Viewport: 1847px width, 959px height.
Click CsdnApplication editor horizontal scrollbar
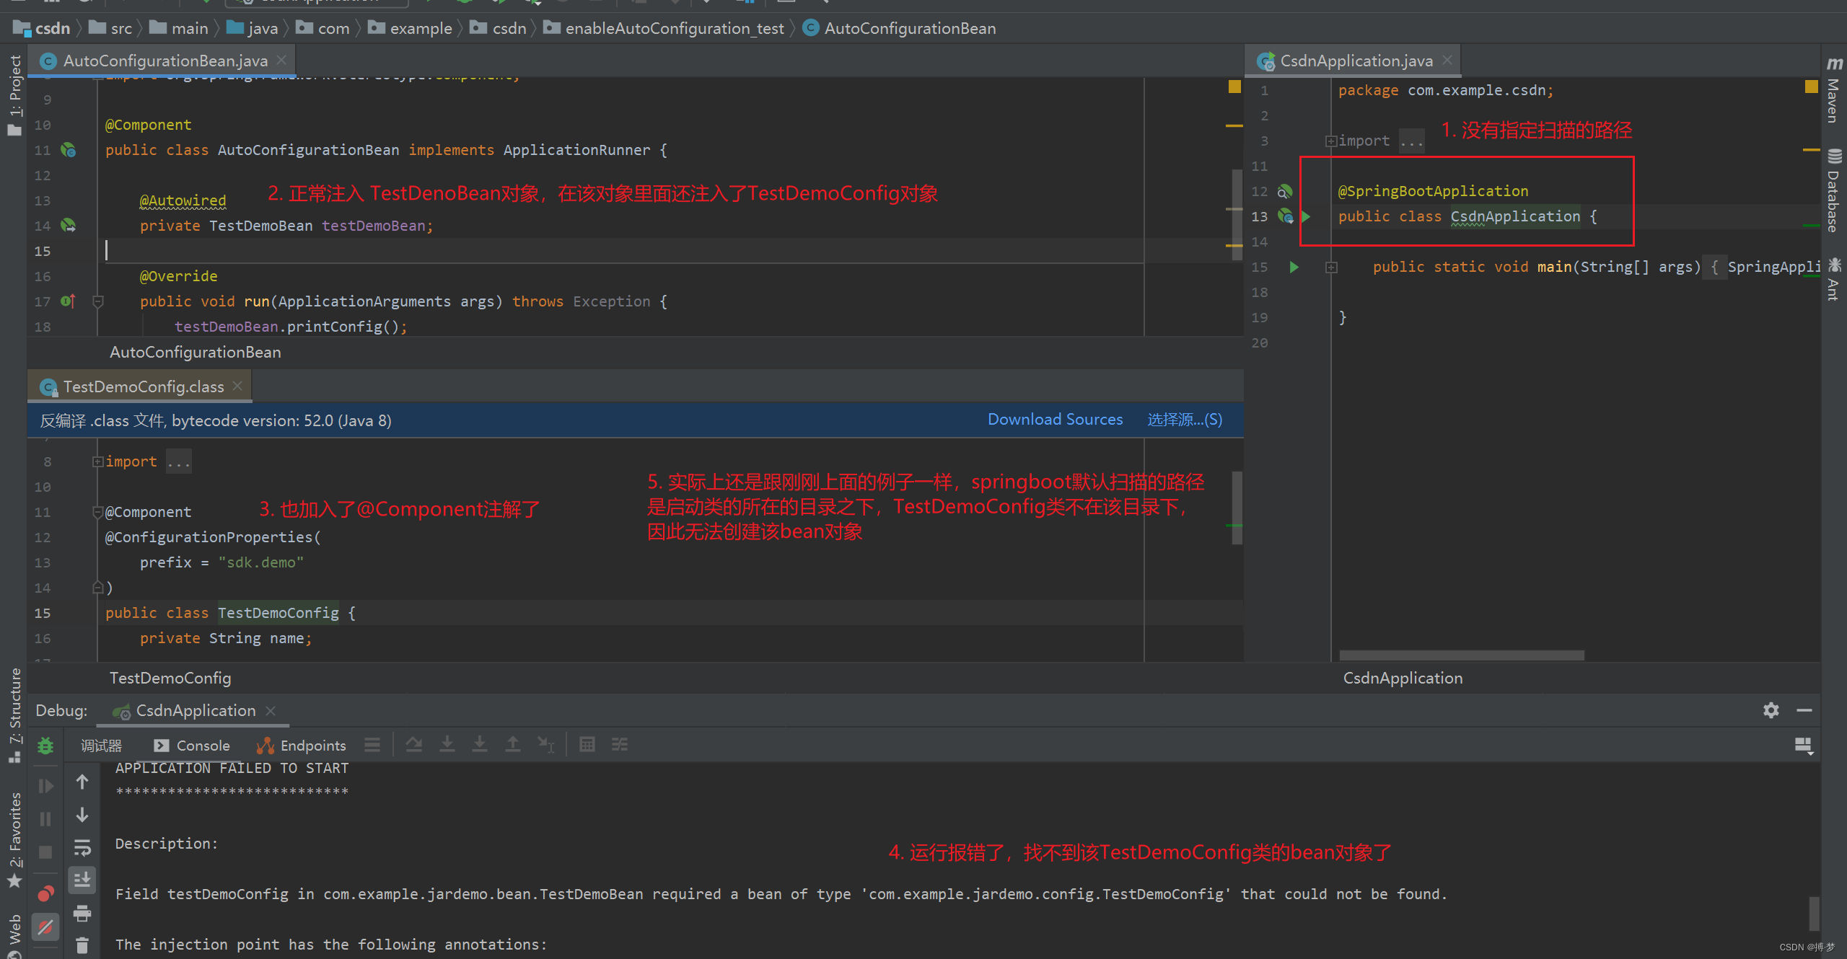click(1462, 655)
